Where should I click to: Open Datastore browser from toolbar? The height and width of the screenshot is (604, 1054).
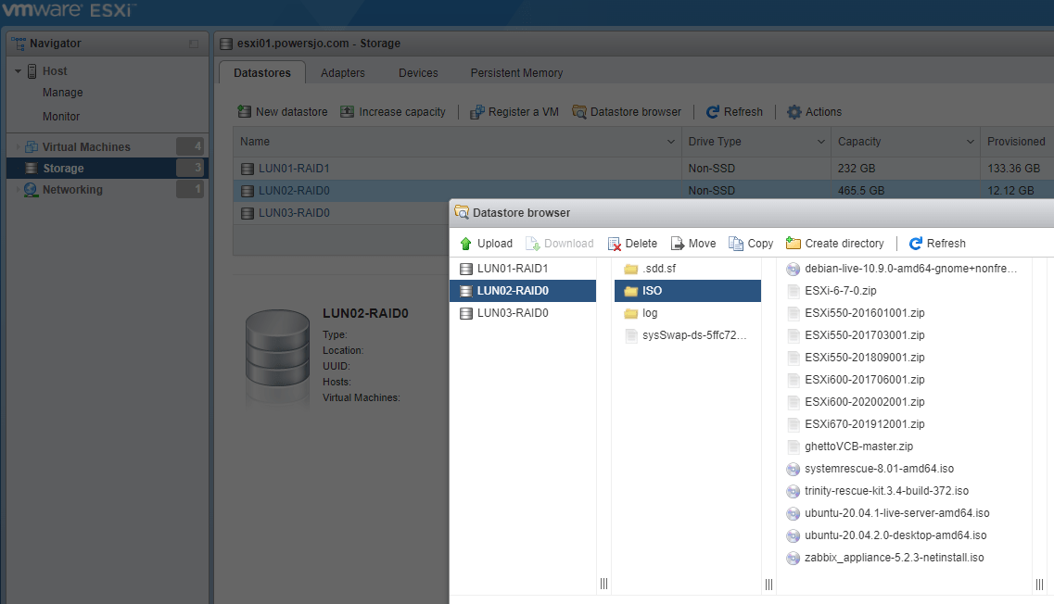tap(627, 111)
